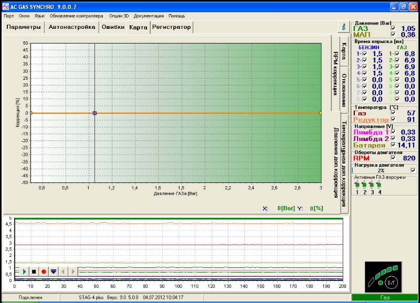This screenshot has width=420, height=303.
Task: Click the left step arrow in the recorder toolbar
Action: point(62,271)
